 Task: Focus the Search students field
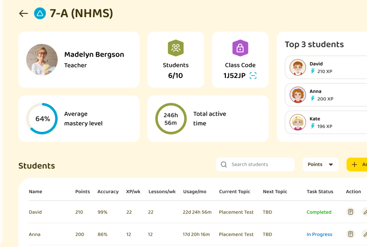pos(255,165)
